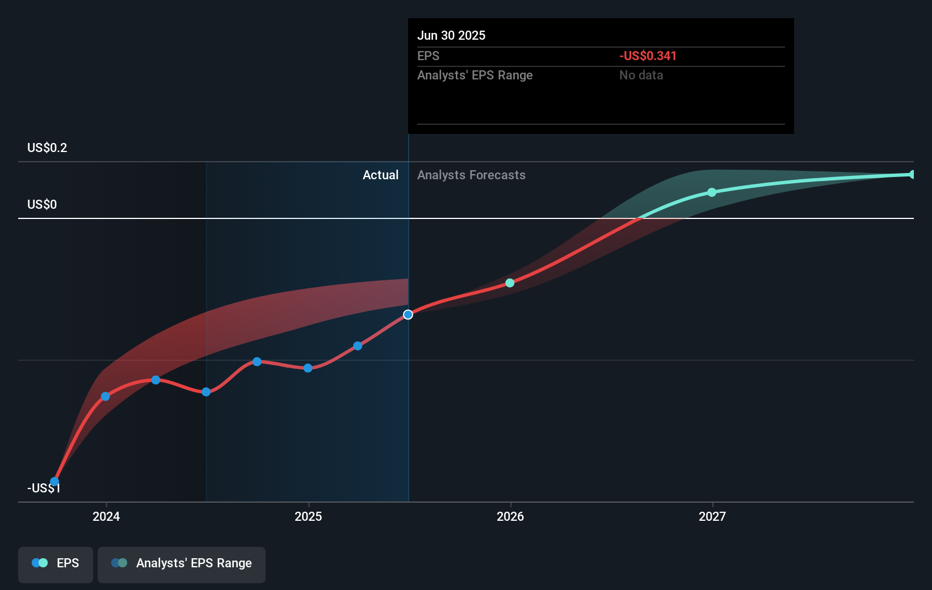Click the tooltip 'Analysts' EPS Range' label

pyautogui.click(x=475, y=75)
